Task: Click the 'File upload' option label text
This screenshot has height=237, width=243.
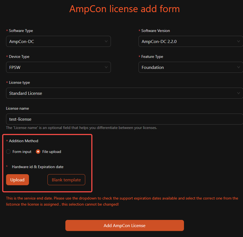Action: point(52,152)
